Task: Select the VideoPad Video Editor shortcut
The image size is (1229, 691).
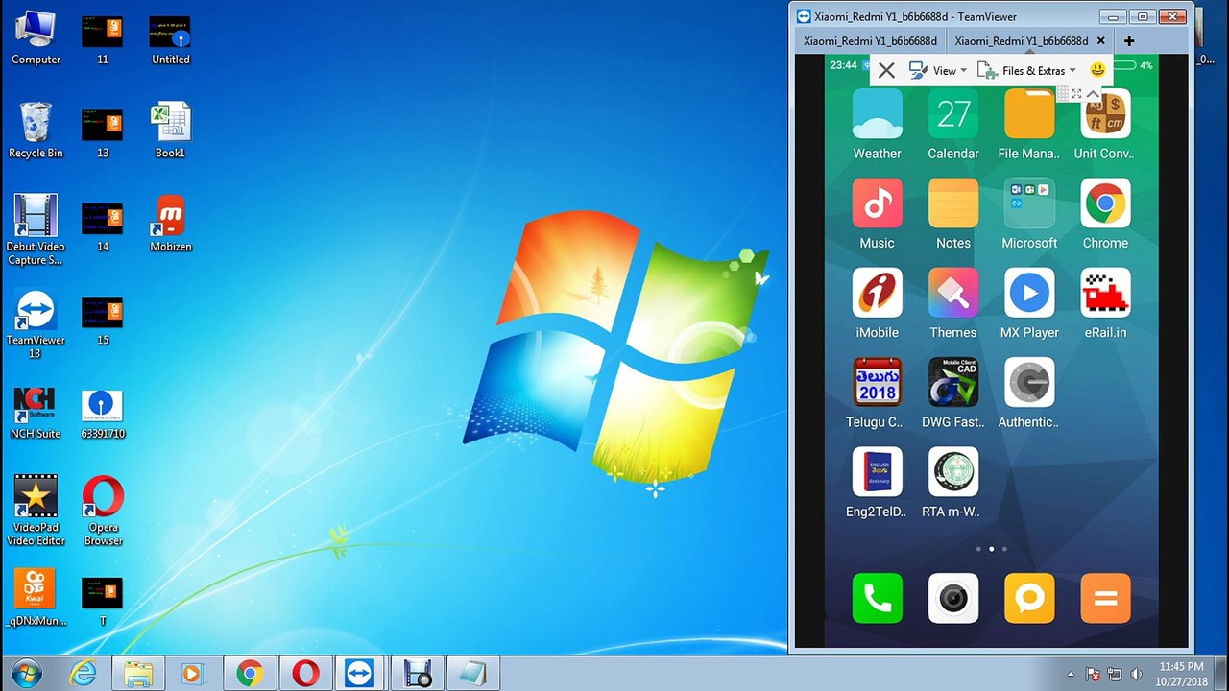Action: (36, 511)
